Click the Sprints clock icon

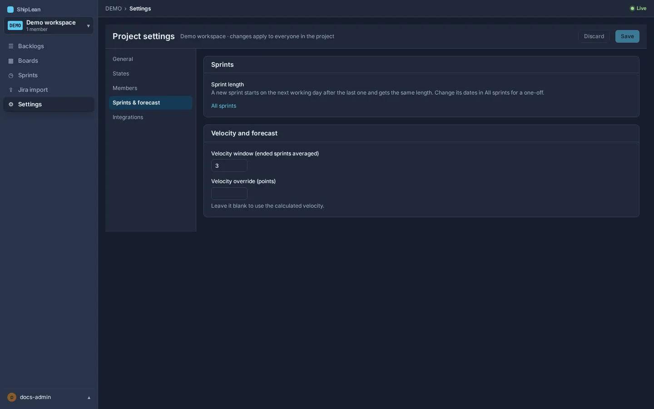(11, 75)
